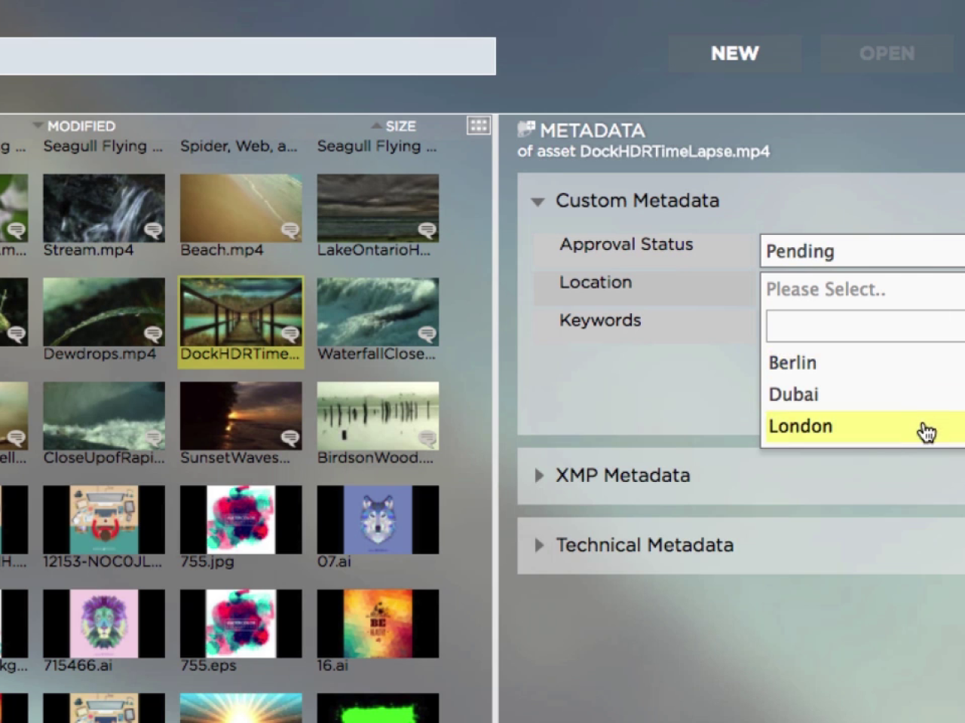Screen dimensions: 965x723
Task: Click the filter box inside Location dropdown
Action: 865,326
